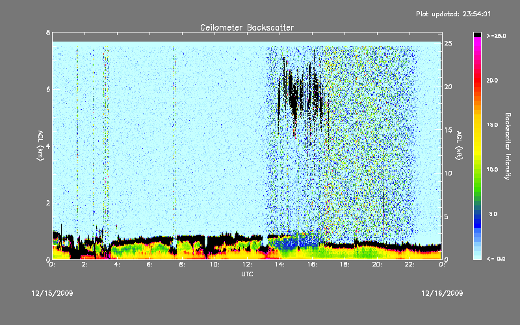Click the '8' km tick label on left axis
This screenshot has width=520, height=325.
(x=48, y=32)
